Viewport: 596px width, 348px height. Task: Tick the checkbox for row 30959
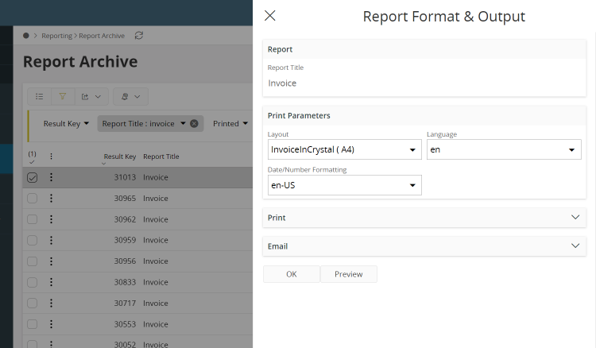(x=32, y=240)
